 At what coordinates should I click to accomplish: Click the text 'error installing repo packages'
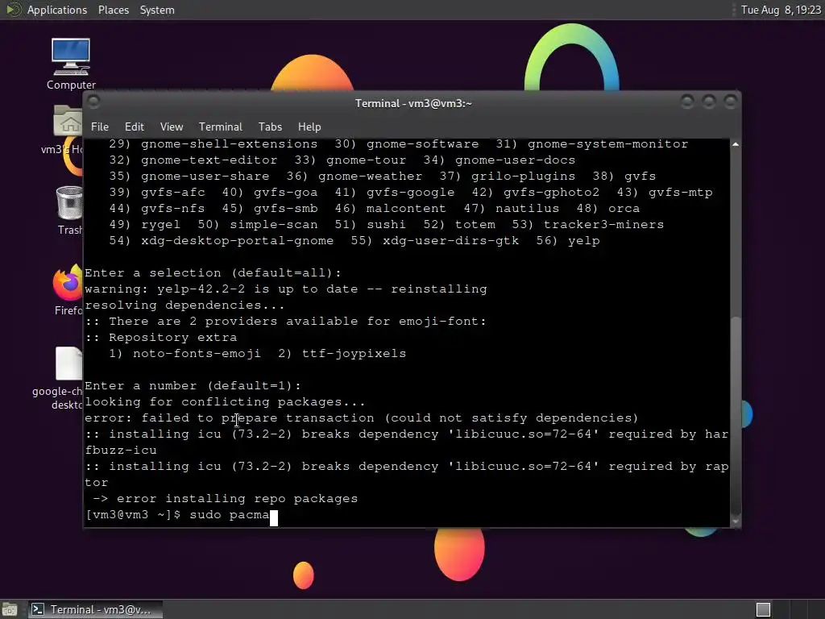[x=237, y=498]
